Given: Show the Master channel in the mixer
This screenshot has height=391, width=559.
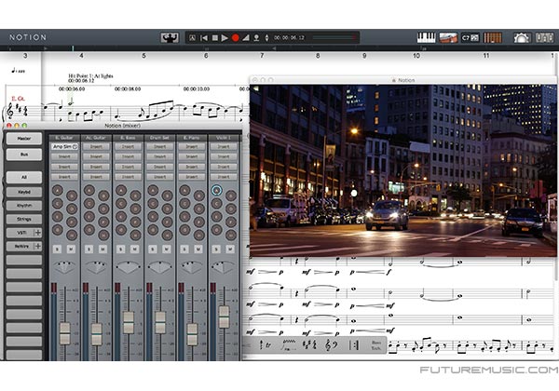Looking at the screenshot, I should [24, 139].
